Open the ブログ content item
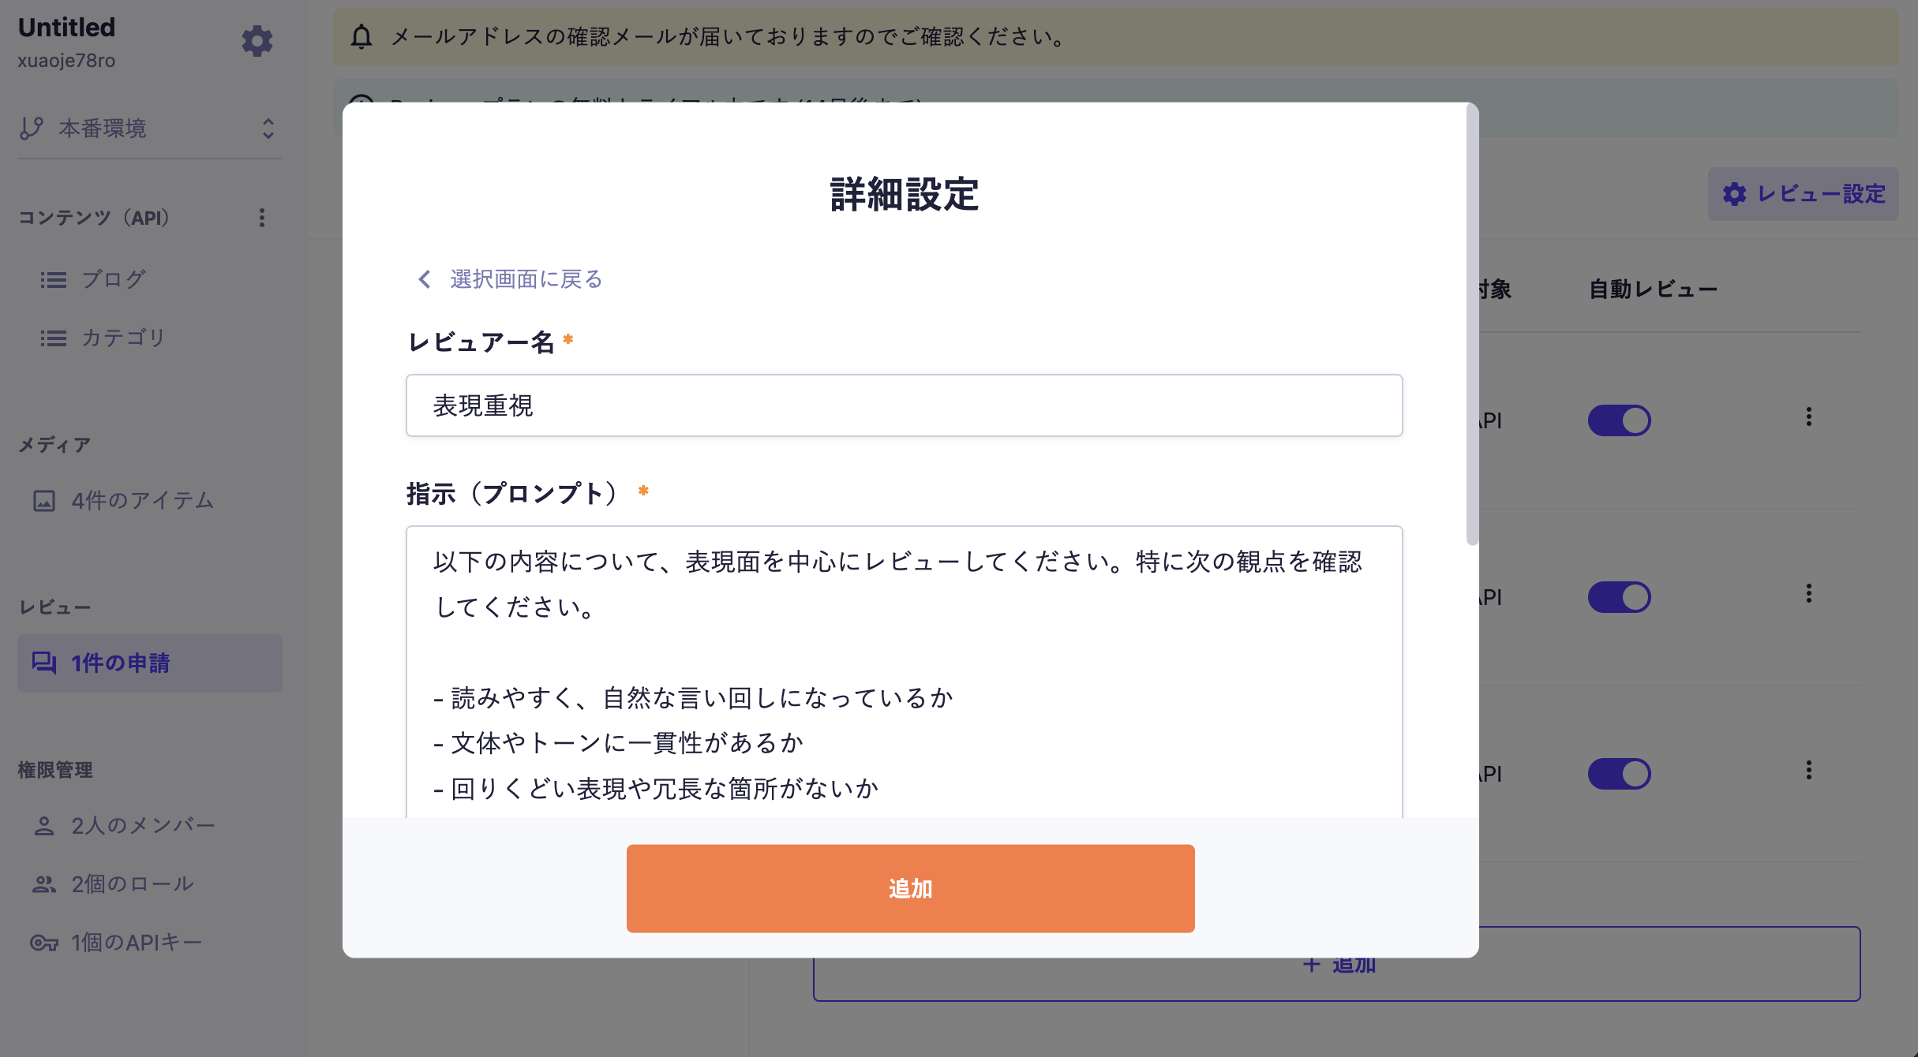The height and width of the screenshot is (1057, 1918). point(113,279)
